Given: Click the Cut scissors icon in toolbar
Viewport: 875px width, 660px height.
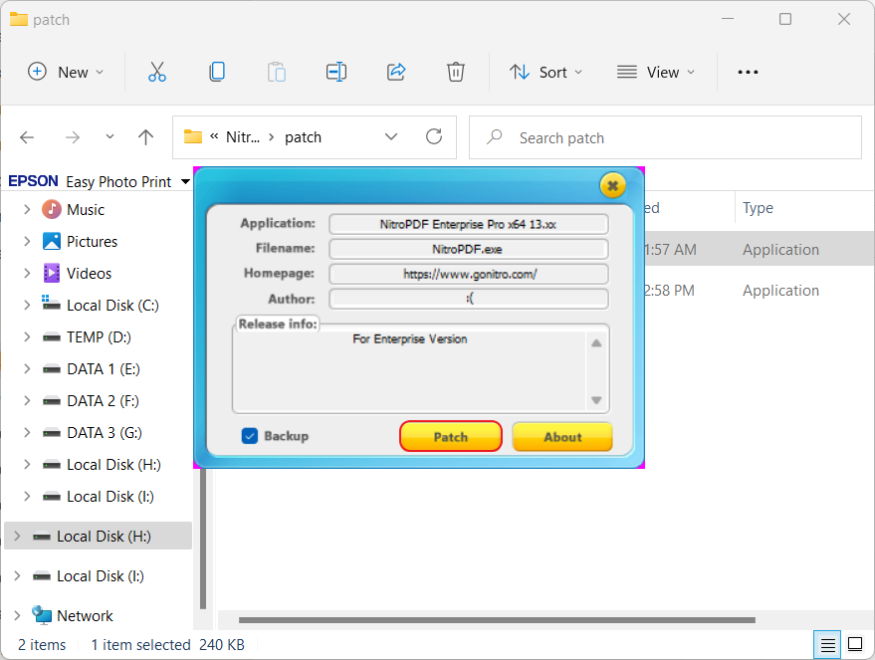Looking at the screenshot, I should (x=157, y=72).
